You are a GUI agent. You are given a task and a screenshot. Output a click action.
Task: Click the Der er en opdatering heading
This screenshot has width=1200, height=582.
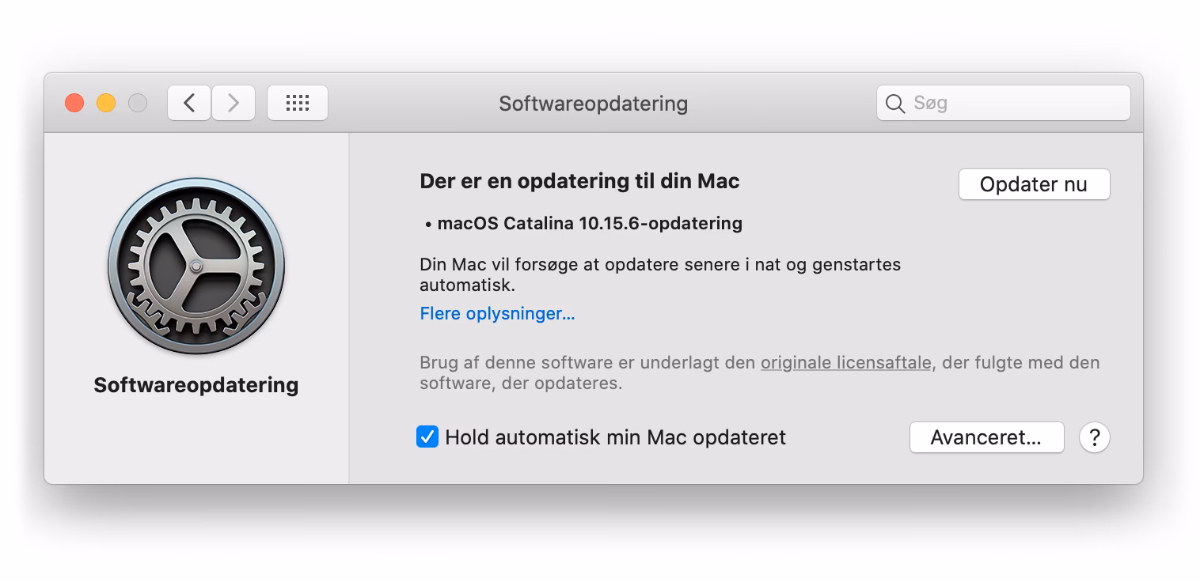point(579,181)
